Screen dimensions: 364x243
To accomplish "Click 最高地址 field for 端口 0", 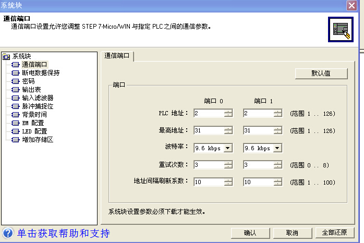I will (x=209, y=130).
